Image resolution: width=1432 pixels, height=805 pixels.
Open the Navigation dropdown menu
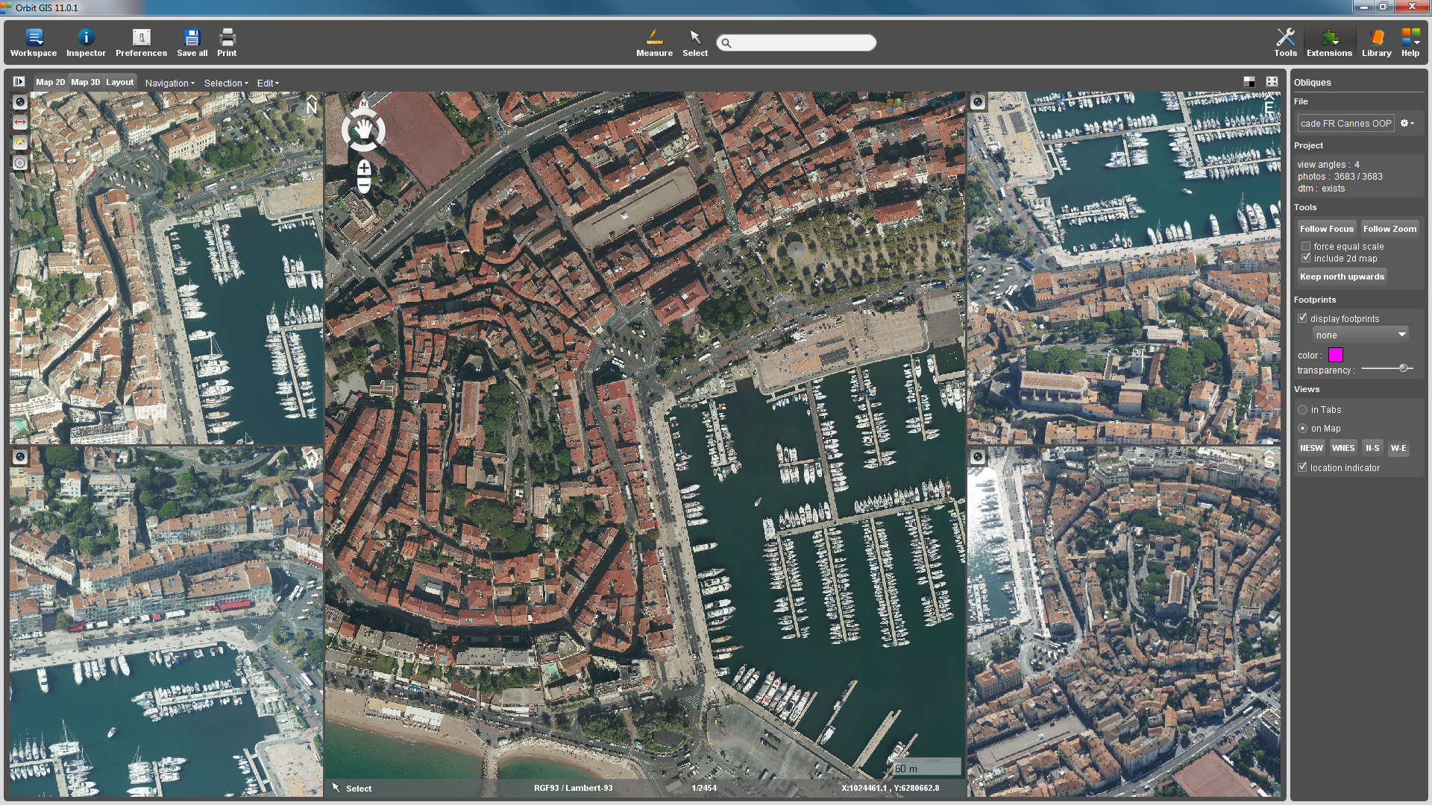[x=169, y=83]
